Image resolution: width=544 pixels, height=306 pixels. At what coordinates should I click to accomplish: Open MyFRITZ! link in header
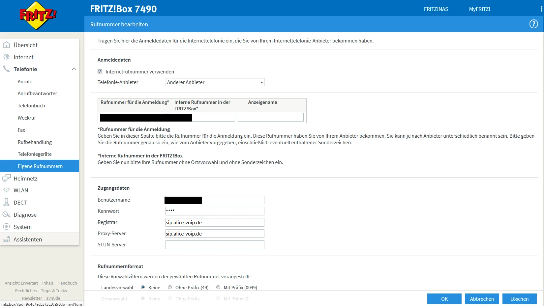479,9
